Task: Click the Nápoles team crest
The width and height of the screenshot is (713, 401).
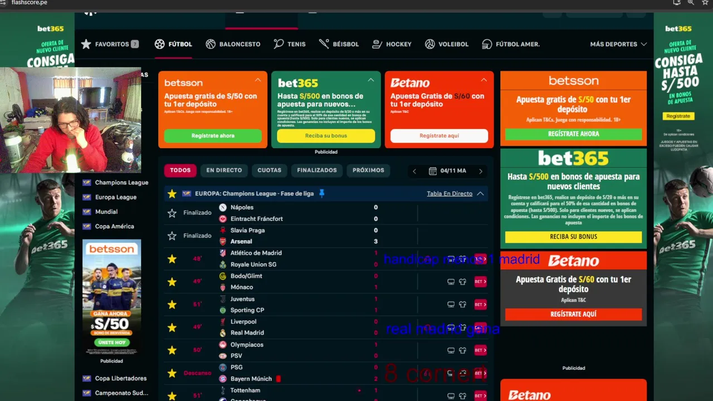Action: point(223,207)
